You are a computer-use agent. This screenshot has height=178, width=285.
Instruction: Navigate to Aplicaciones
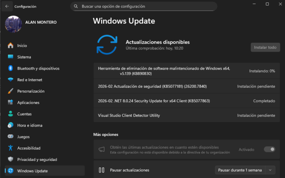[45, 102]
